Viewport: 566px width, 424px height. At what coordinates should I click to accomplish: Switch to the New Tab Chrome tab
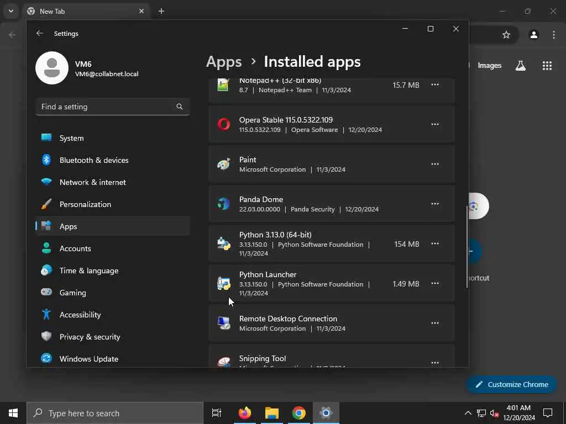(x=87, y=11)
